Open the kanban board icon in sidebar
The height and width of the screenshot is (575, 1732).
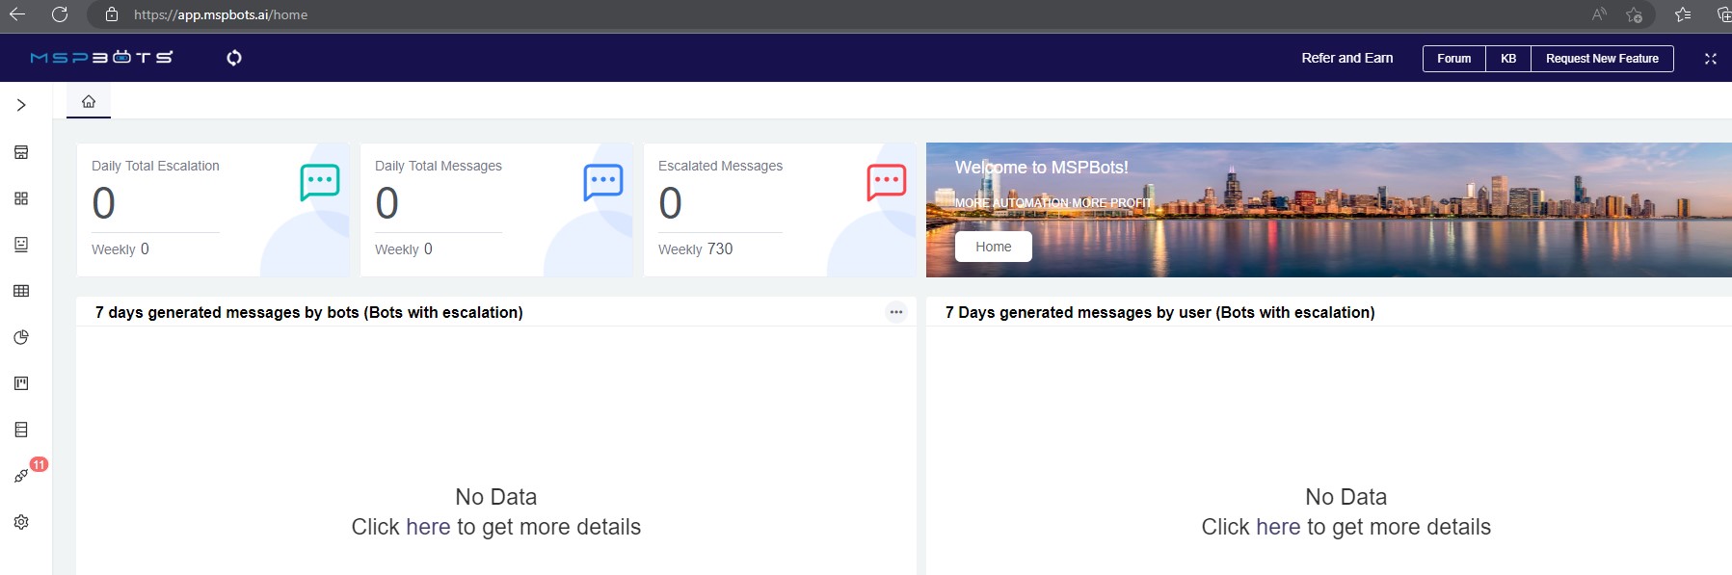click(x=21, y=383)
